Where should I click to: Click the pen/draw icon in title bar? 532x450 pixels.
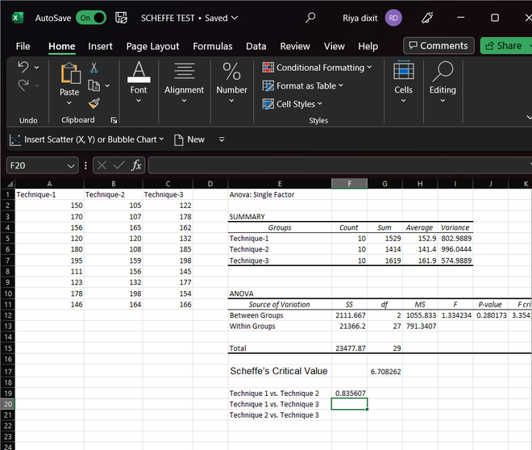pos(427,18)
